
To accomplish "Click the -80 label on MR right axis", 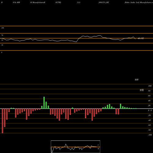I will click(x=149, y=130).
